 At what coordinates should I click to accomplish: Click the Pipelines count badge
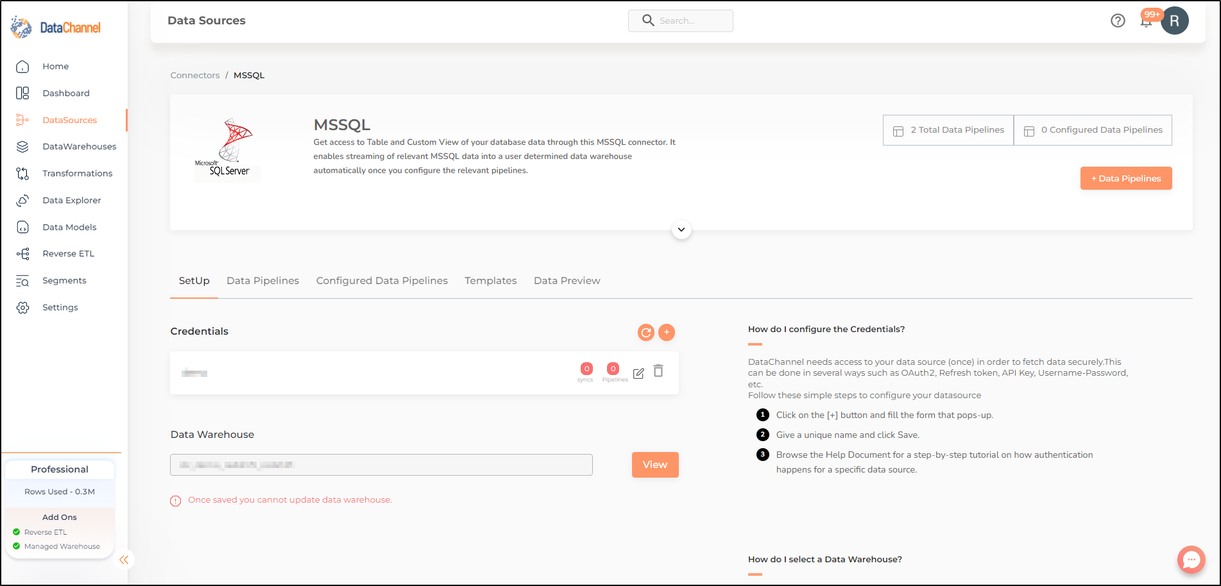(613, 369)
